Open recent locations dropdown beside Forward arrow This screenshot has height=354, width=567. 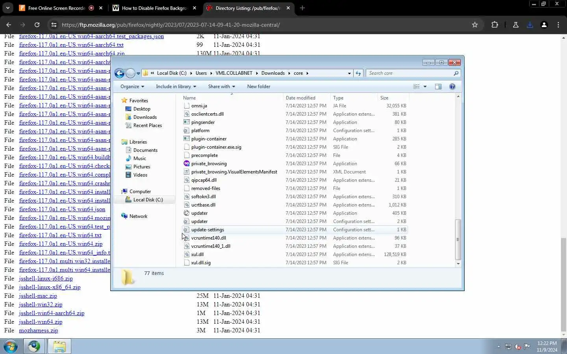coord(138,74)
